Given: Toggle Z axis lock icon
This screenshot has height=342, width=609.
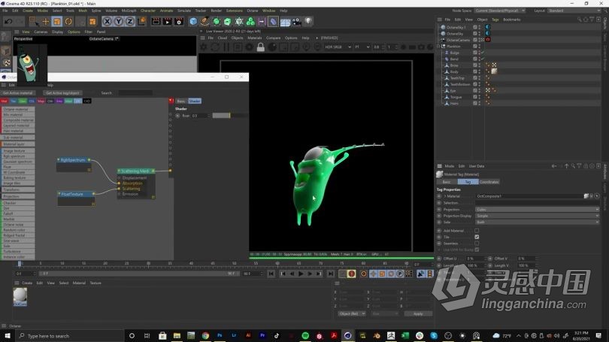Looking at the screenshot, I should (x=130, y=21).
